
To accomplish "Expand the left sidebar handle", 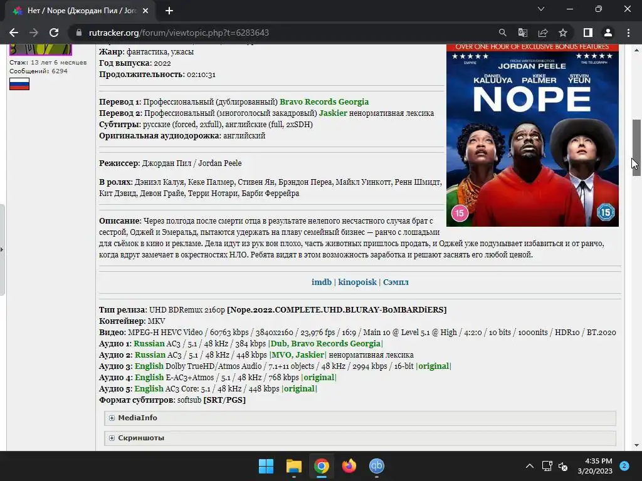I will point(2,249).
